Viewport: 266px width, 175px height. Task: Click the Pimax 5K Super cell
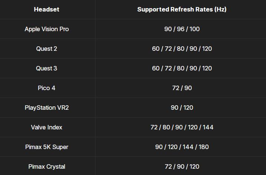point(46,147)
